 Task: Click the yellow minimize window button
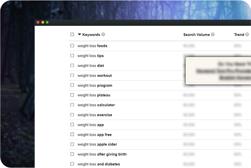tap(43, 22)
